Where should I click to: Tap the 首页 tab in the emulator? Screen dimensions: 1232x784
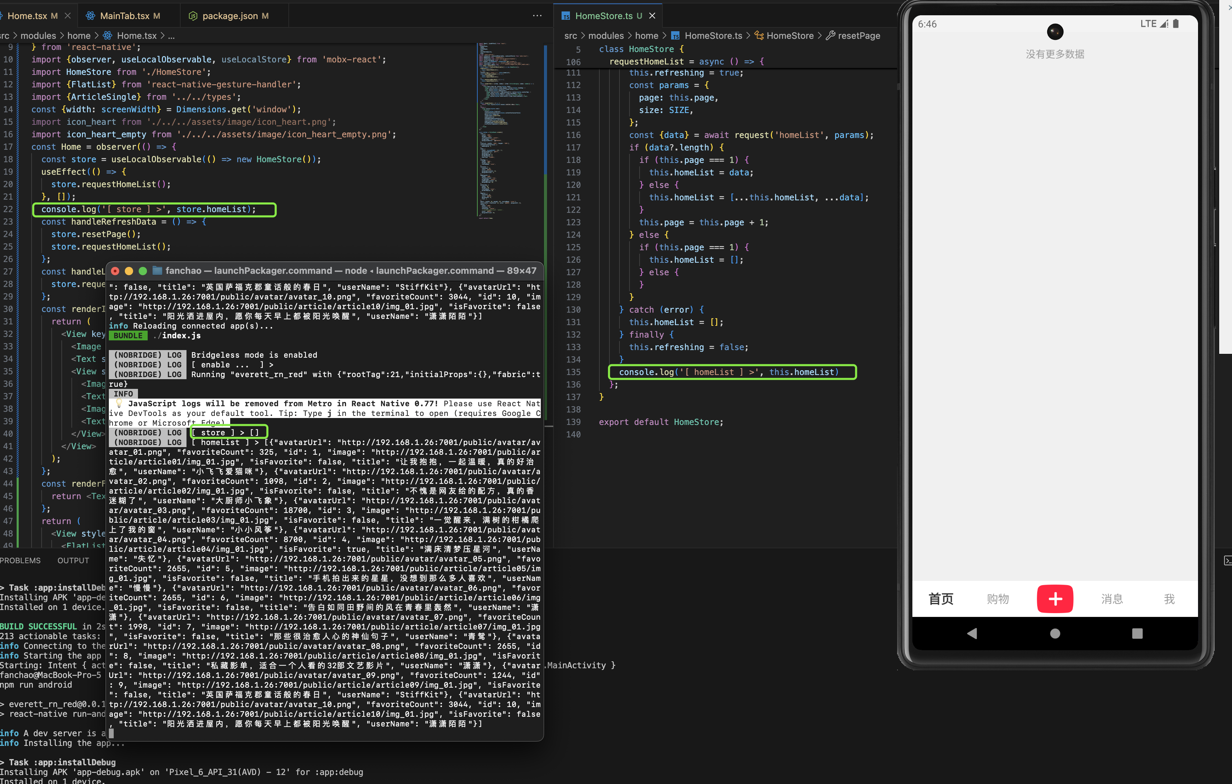point(940,598)
